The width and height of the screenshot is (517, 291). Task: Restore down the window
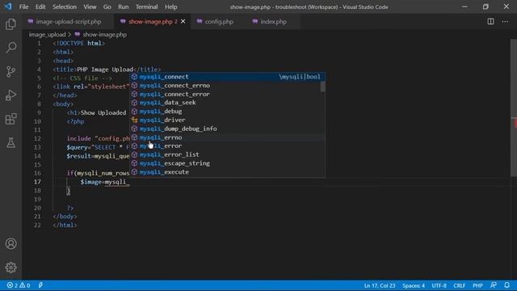pos(485,6)
